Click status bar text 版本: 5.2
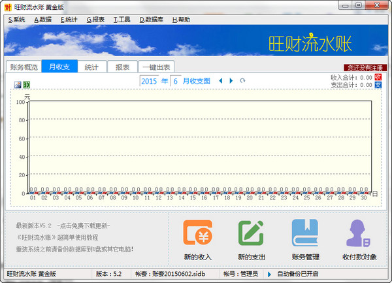The image size is (392, 283). pos(108,274)
